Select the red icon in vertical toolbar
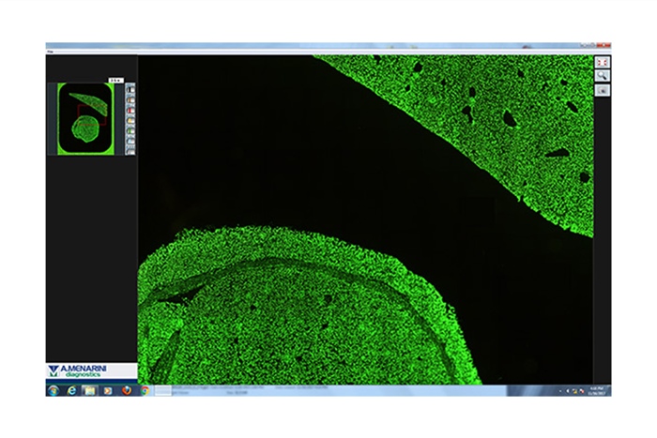 click(130, 109)
